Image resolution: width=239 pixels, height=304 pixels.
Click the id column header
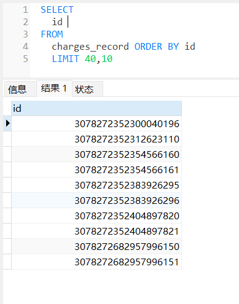(x=96, y=108)
